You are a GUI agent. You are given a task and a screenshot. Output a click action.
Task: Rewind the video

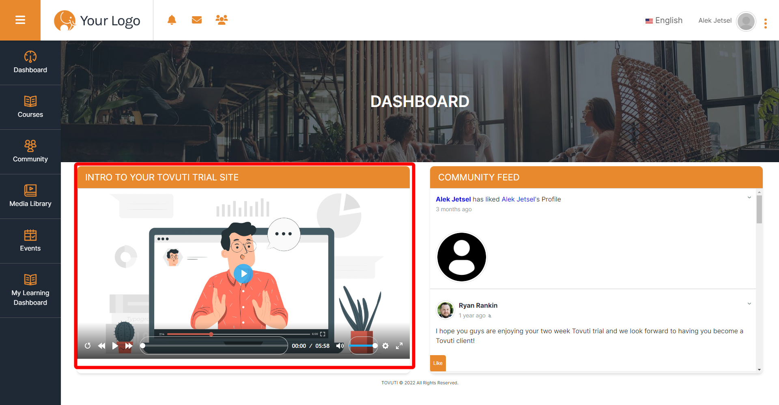[x=101, y=346]
